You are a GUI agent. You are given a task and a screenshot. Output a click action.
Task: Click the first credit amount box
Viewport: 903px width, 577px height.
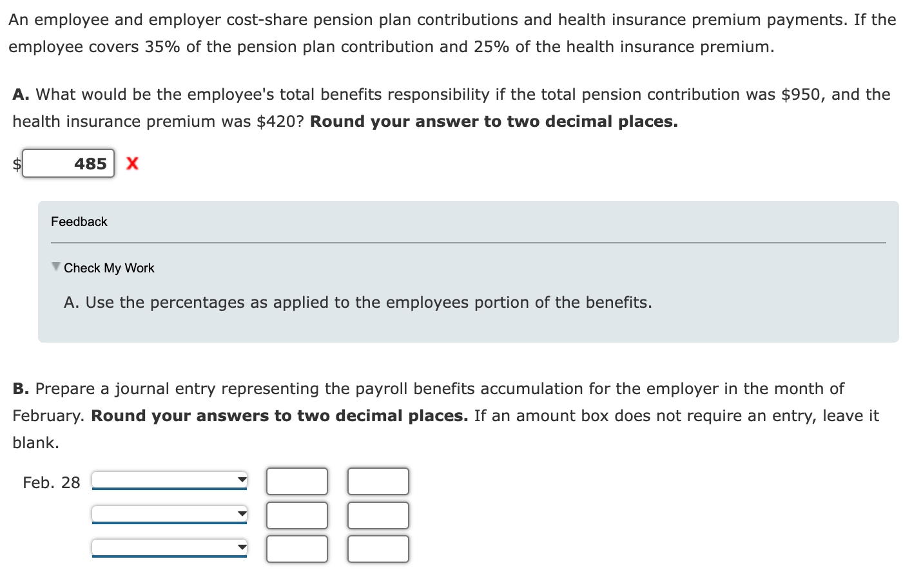pos(378,481)
